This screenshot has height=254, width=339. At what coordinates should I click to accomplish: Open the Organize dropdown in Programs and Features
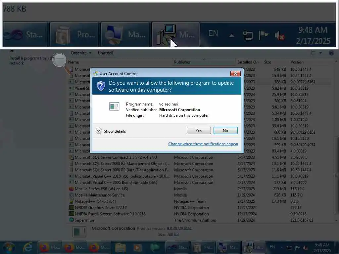[81, 53]
